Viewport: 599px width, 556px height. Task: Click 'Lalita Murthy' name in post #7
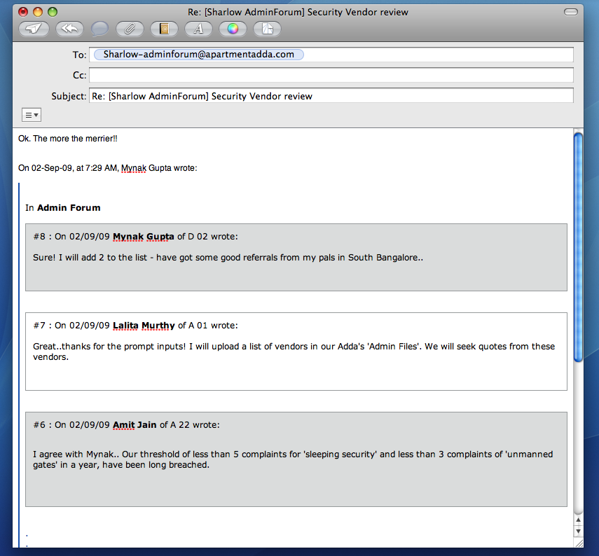(x=144, y=326)
